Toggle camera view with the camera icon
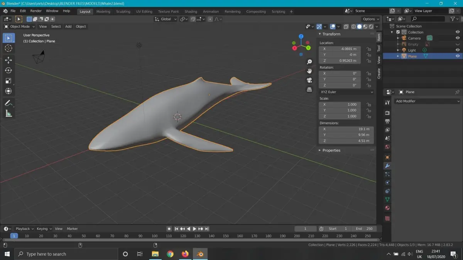The height and width of the screenshot is (260, 463). 309,80
